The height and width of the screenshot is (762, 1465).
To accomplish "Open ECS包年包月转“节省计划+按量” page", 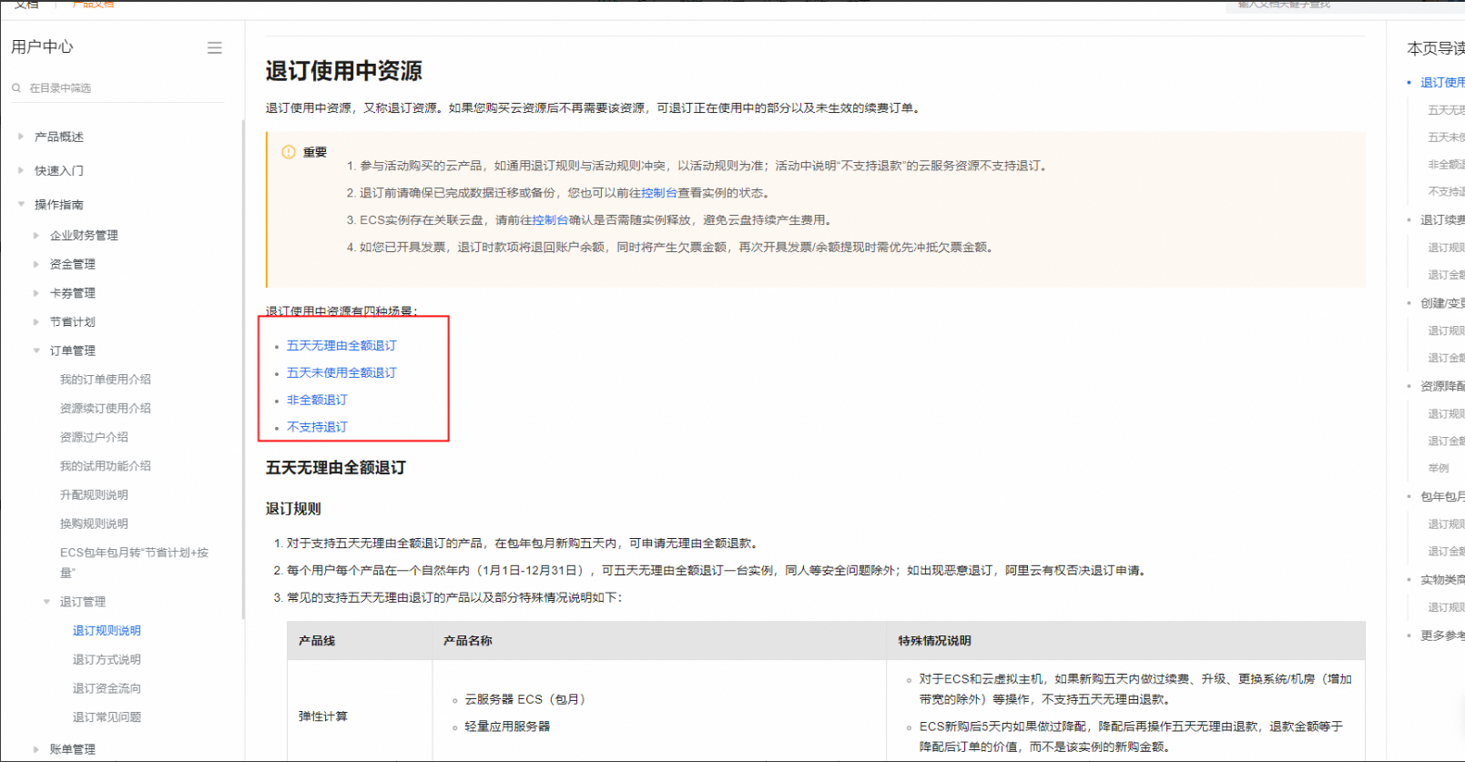I will (x=134, y=563).
